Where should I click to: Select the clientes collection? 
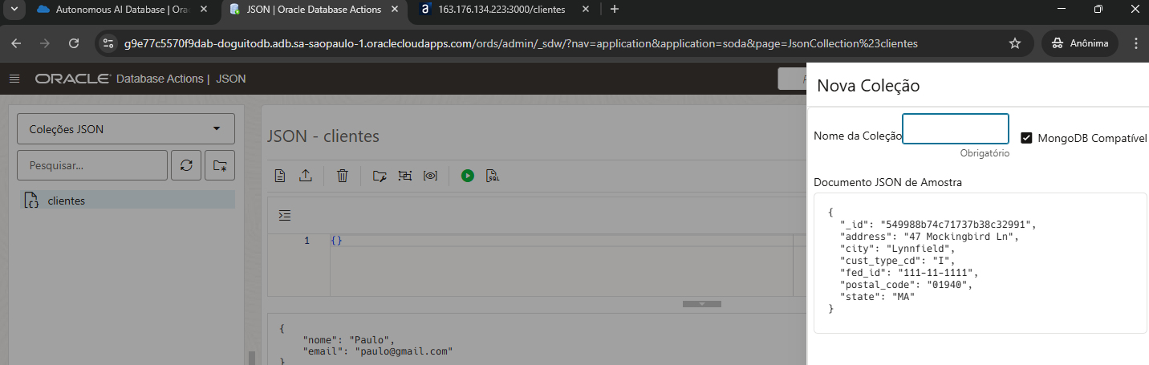(x=127, y=201)
